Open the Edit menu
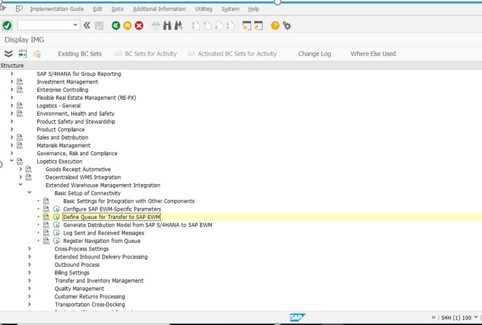Viewport: 482px width, 325px height. [98, 9]
